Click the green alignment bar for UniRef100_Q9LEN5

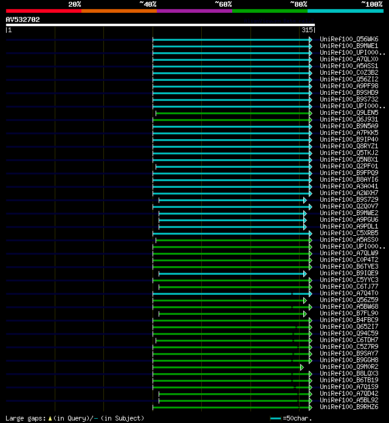233,113
